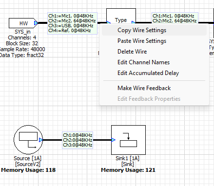Click the Ch3:0@48KHz line near Source

[x=78, y=145]
